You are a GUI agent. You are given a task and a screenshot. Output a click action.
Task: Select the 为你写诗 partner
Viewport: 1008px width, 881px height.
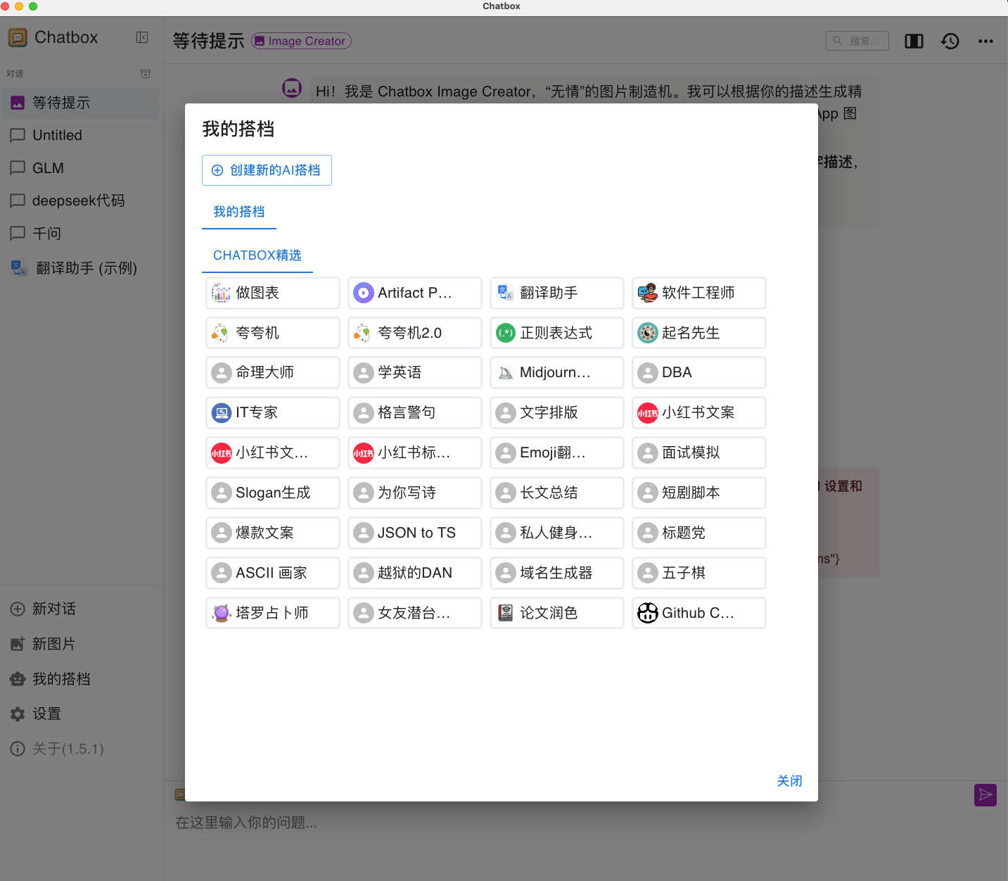[x=415, y=493]
